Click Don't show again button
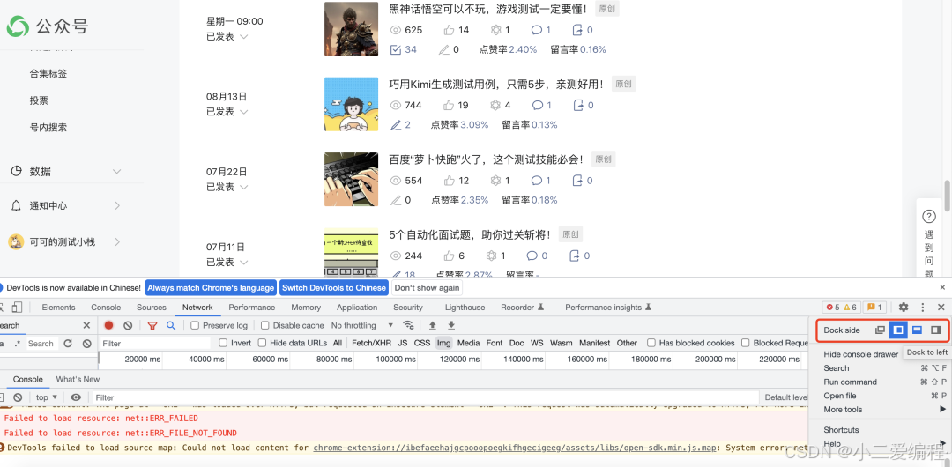Image resolution: width=952 pixels, height=467 pixels. click(x=428, y=288)
